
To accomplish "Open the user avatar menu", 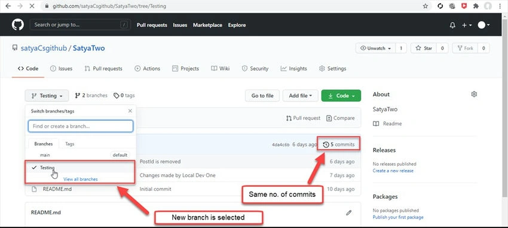I will point(483,25).
